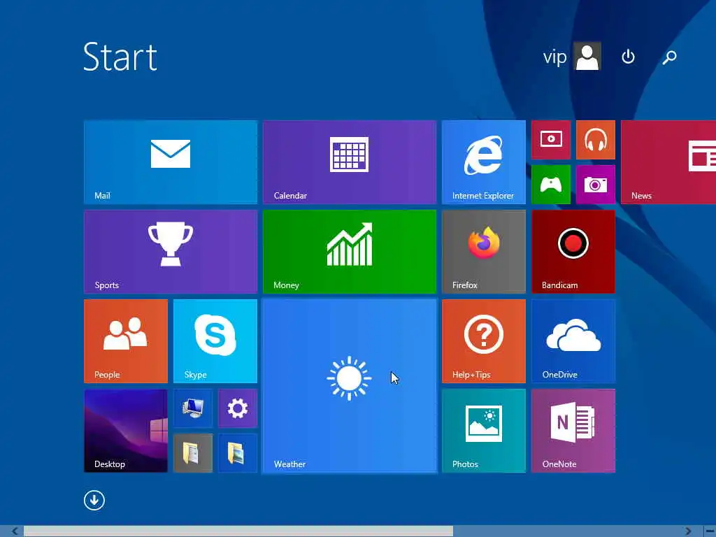
Task: Open the Camera tile
Action: (x=596, y=185)
